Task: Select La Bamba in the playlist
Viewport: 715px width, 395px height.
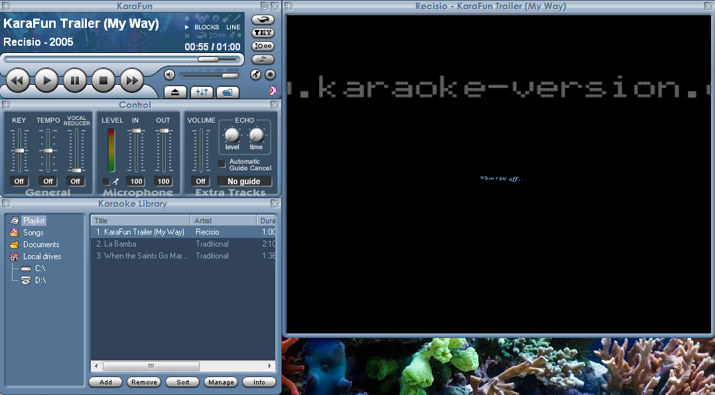Action: (x=183, y=244)
